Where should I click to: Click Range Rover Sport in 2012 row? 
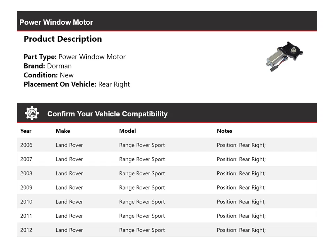click(x=142, y=230)
